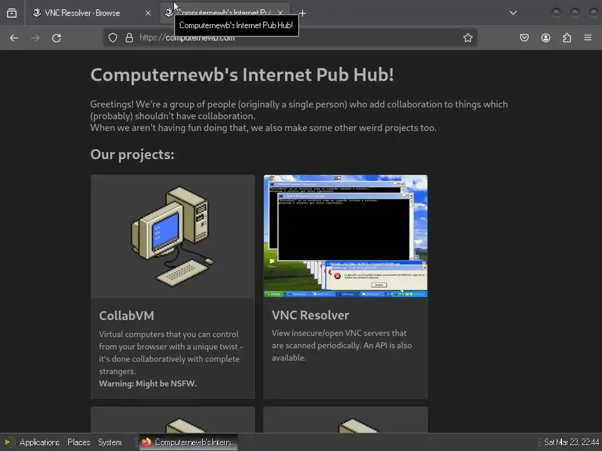Open the CollabVM computer thumbnail

click(173, 237)
